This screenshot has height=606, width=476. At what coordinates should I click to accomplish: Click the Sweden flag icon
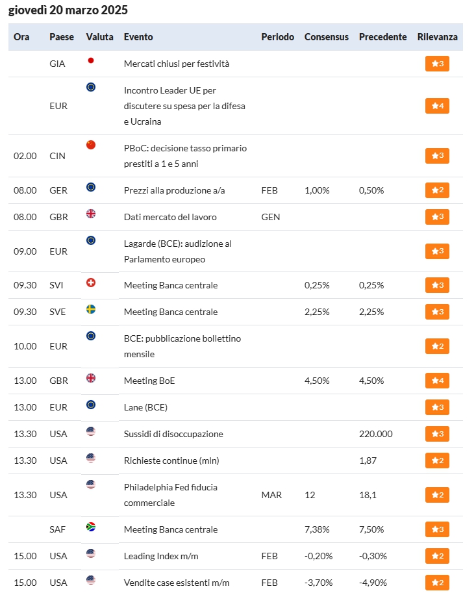coord(91,309)
